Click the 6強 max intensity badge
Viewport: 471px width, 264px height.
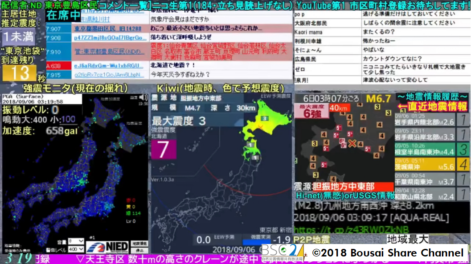[311, 111]
